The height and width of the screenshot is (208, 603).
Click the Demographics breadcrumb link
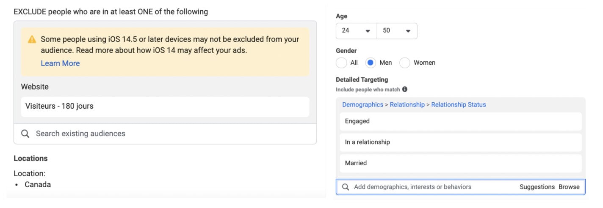(x=362, y=104)
